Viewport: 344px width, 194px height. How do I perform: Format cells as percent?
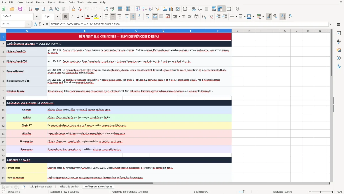pos(184,17)
